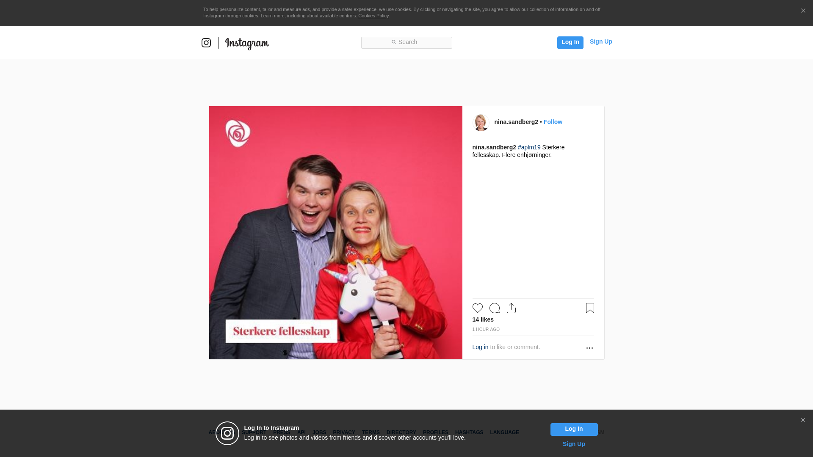Open the three-dot more options menu
This screenshot has height=457, width=813.
coord(589,348)
